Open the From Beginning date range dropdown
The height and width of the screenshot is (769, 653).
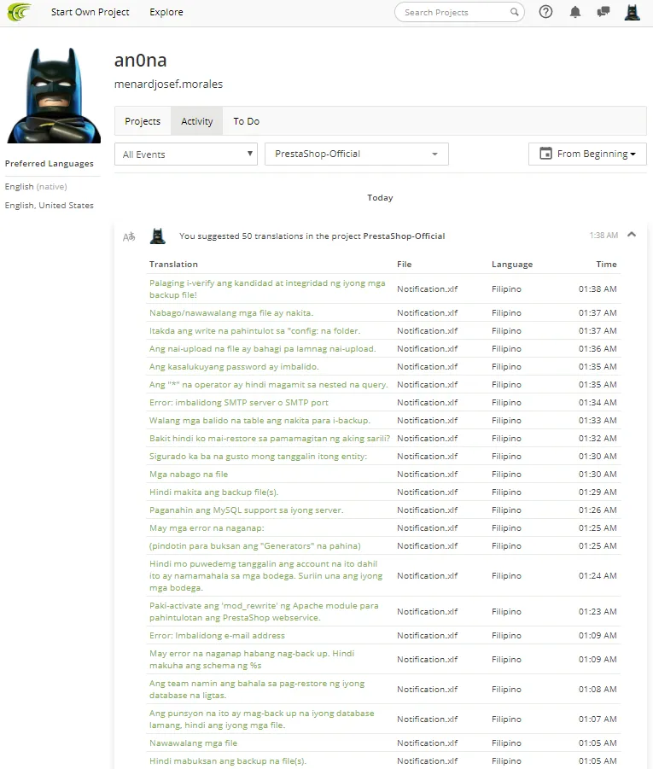587,154
